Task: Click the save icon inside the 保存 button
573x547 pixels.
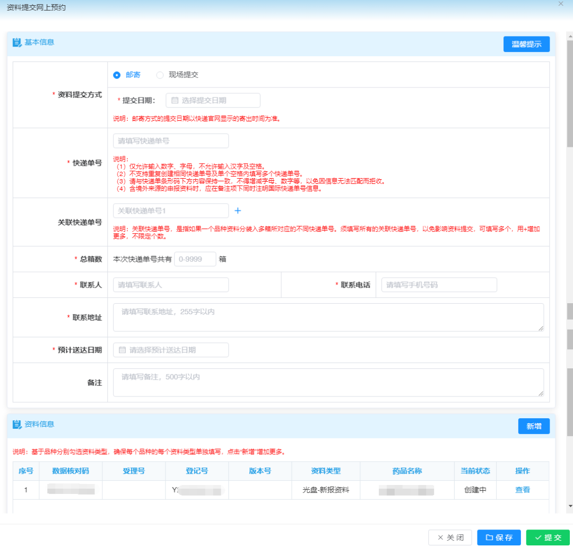Action: click(489, 537)
